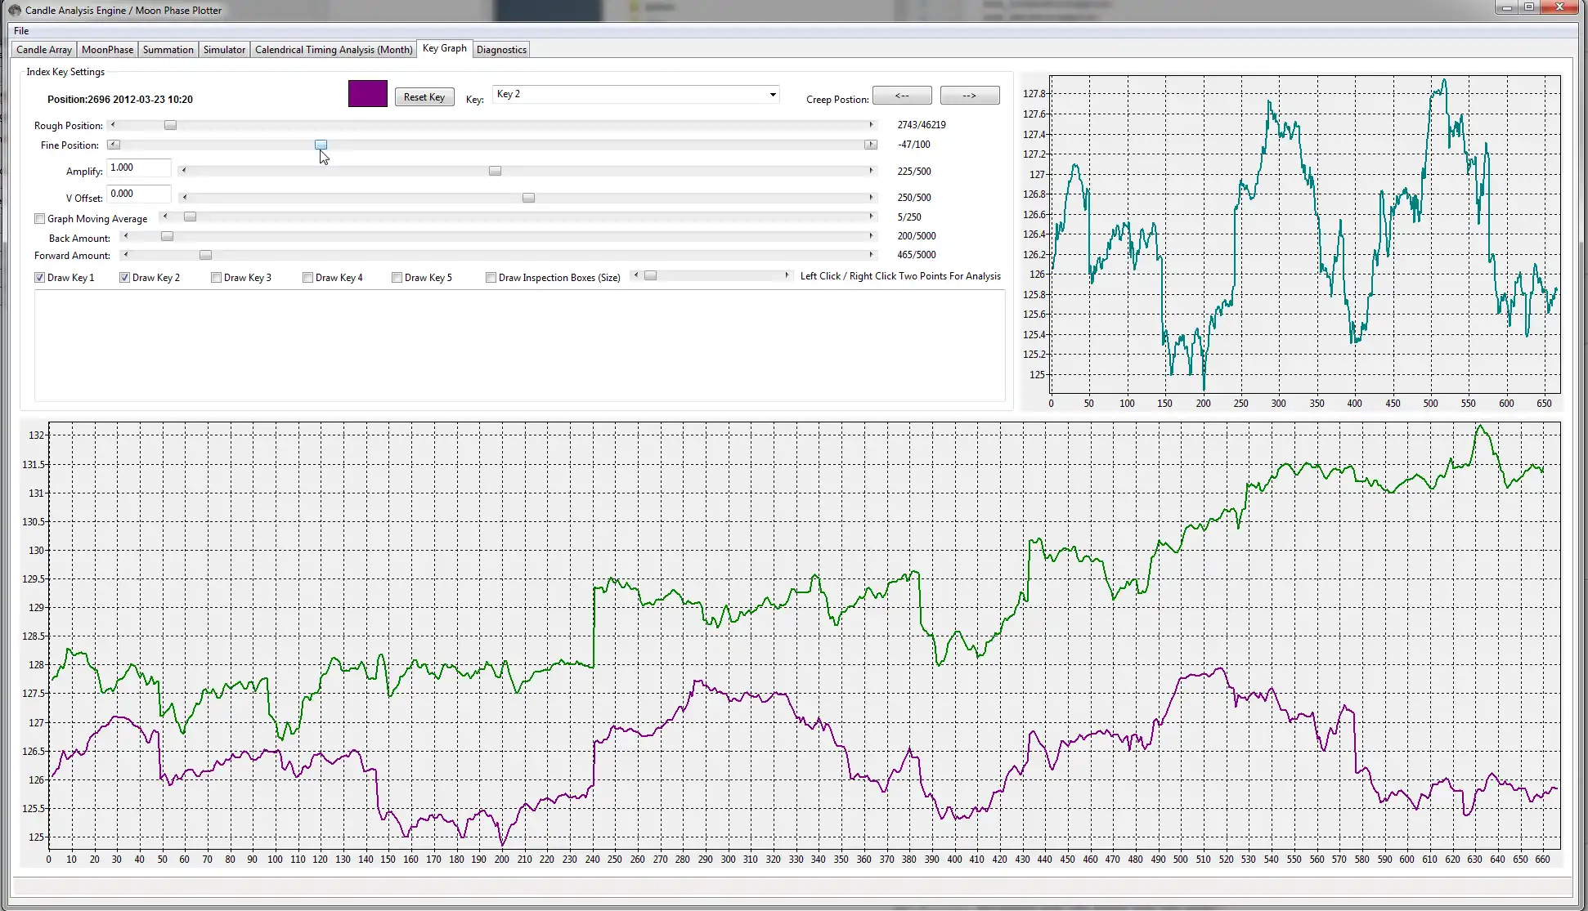
Task: Switch to the Diagnostics tab
Action: (500, 49)
